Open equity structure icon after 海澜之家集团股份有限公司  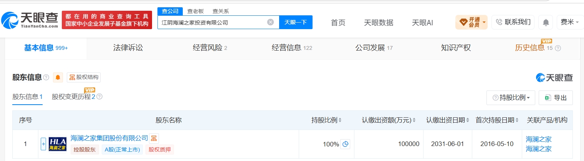(154, 138)
